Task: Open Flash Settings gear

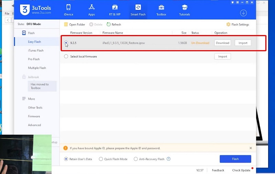Action: 229,24
